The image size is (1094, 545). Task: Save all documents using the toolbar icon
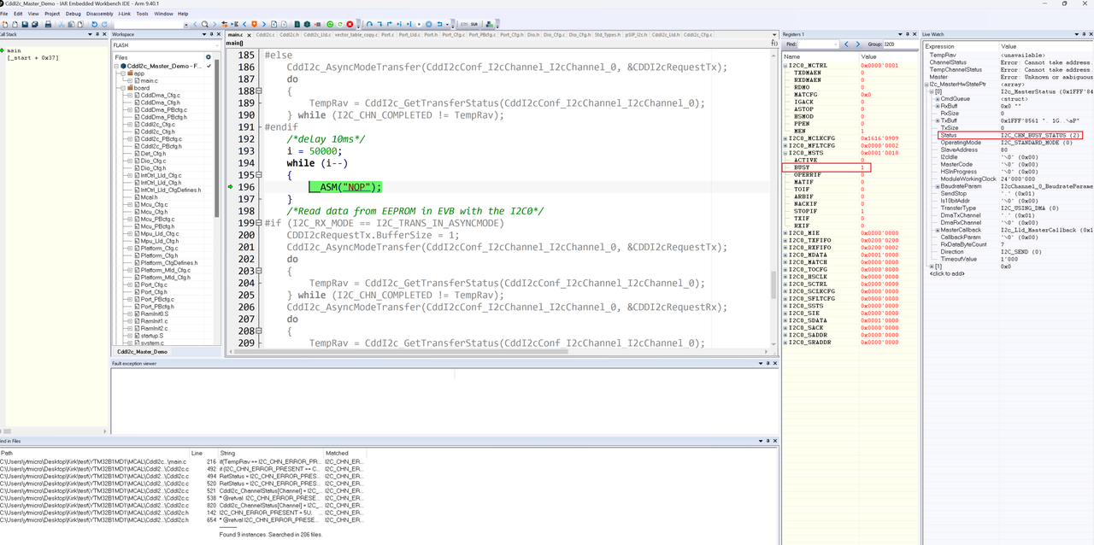33,24
